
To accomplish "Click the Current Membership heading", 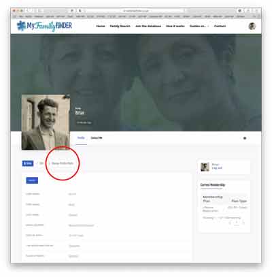I will 213,184.
